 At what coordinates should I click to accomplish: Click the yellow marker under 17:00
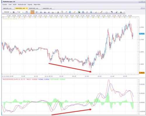pos(9,17)
